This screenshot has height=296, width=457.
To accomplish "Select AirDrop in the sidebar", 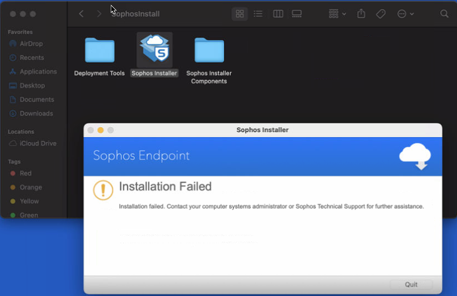I will [x=31, y=44].
